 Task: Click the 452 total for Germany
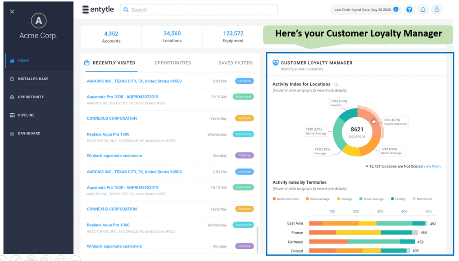[420, 242]
